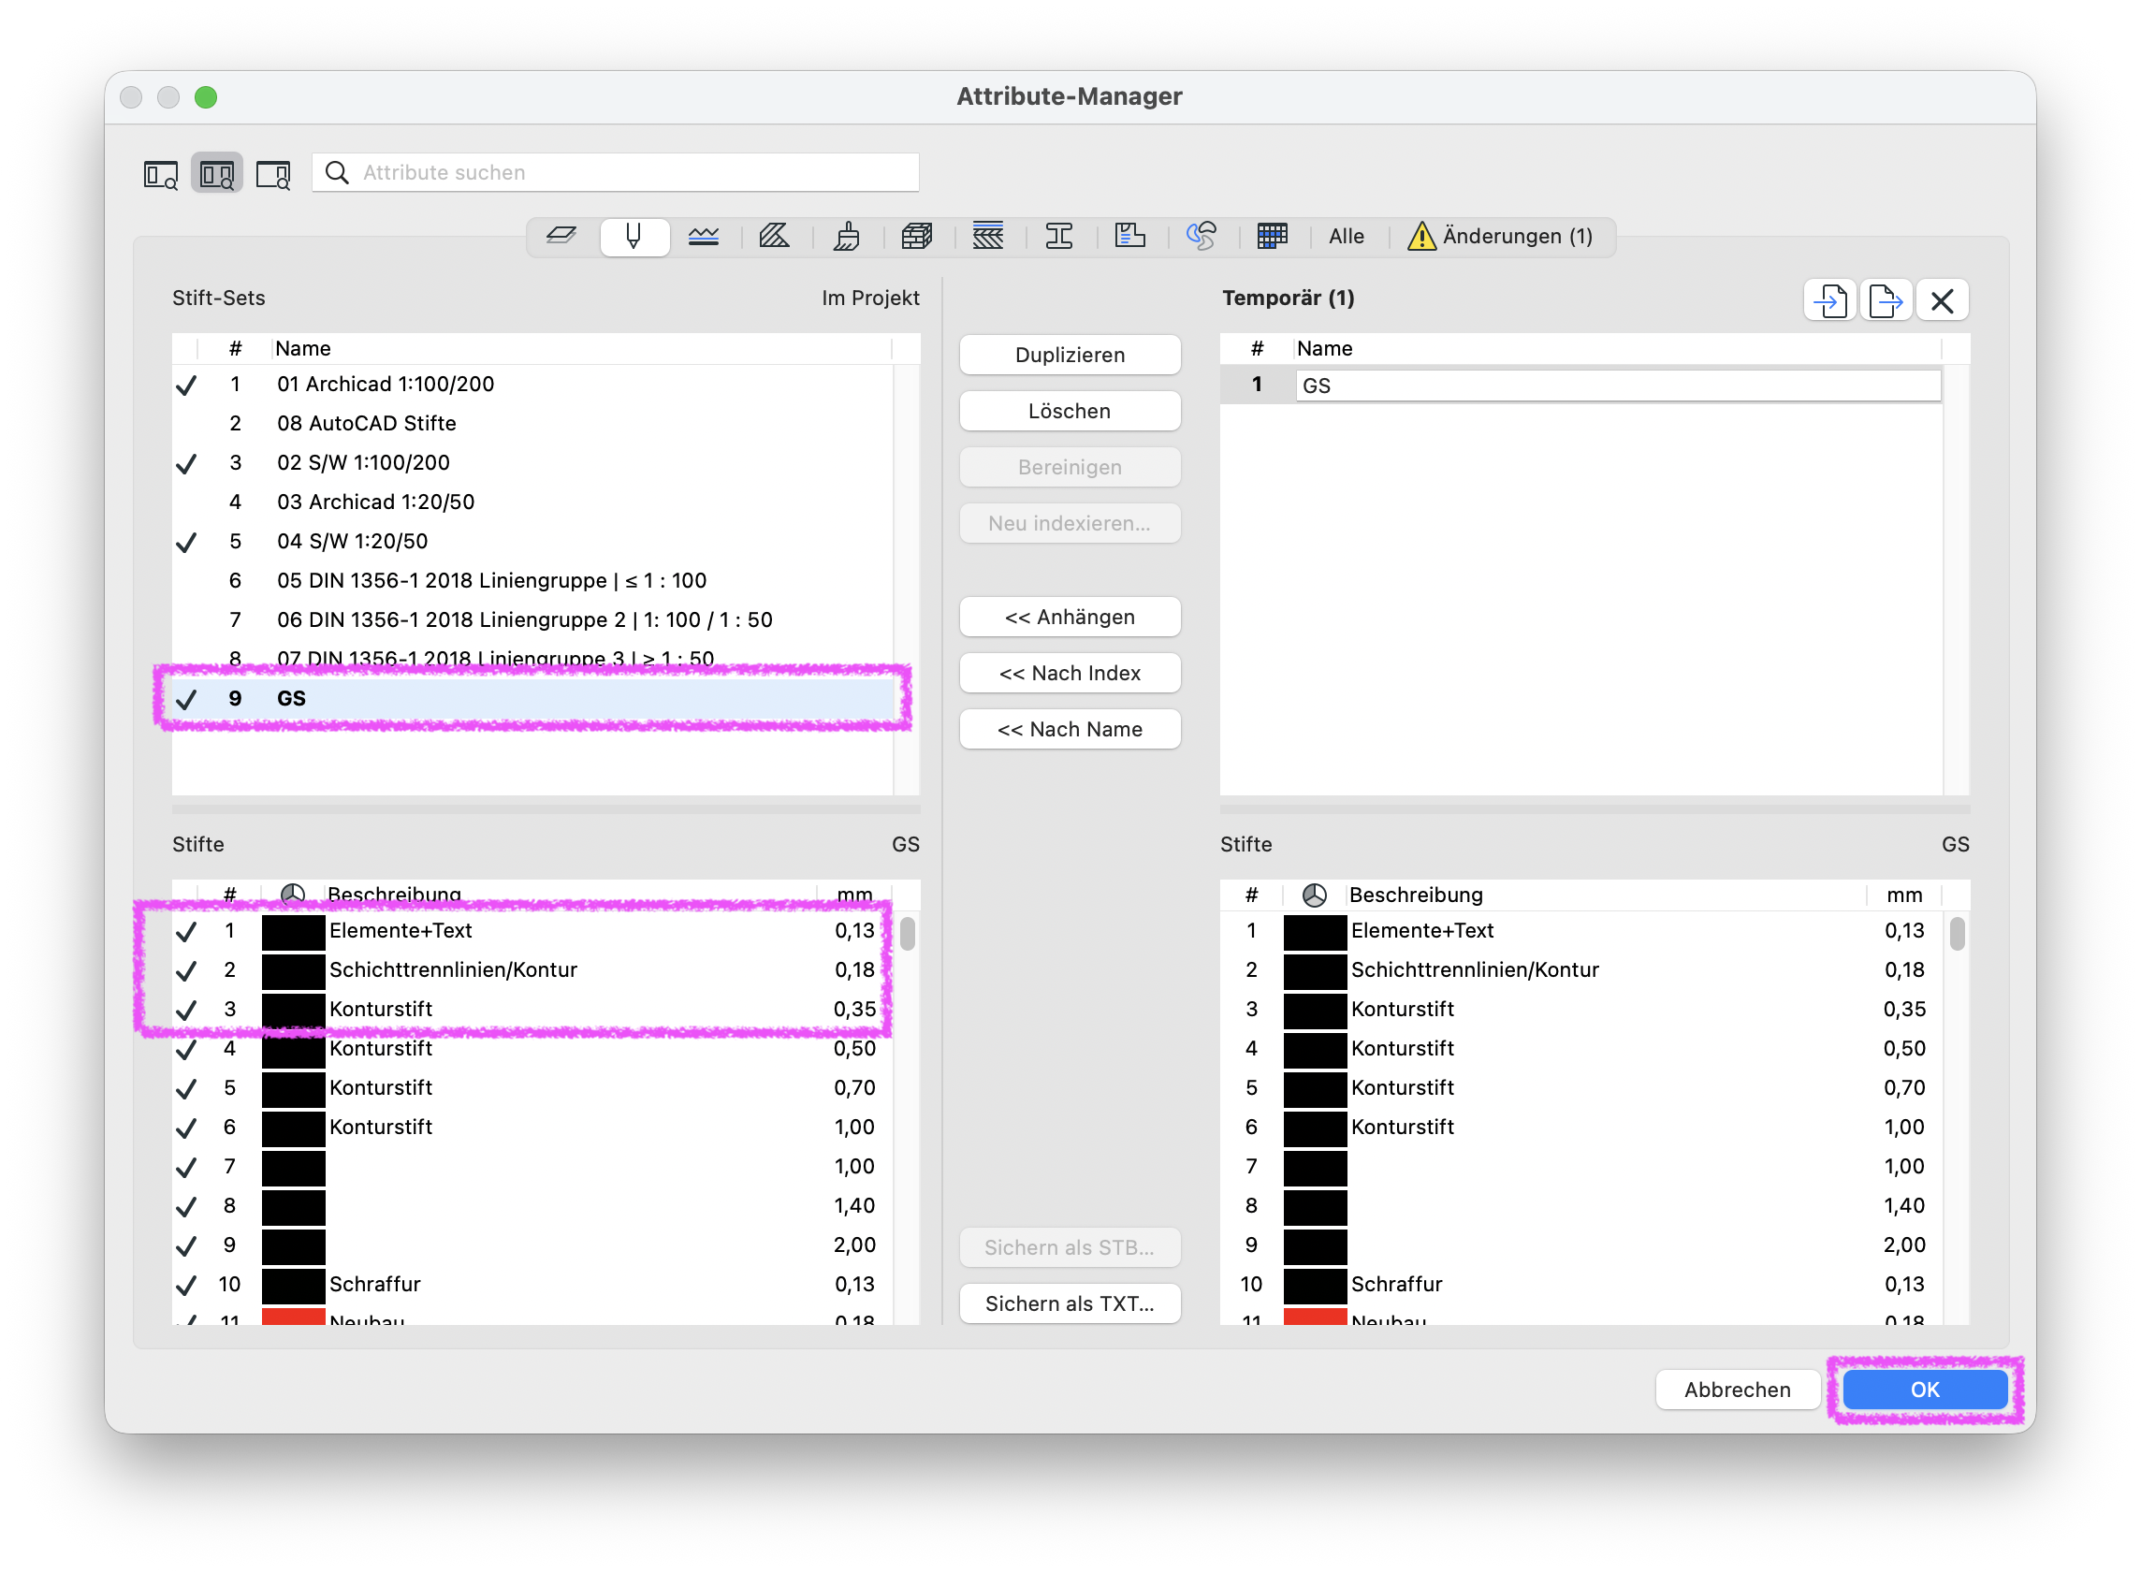This screenshot has width=2141, height=1572.
Task: Open the Composites attribute tab
Action: 988,236
